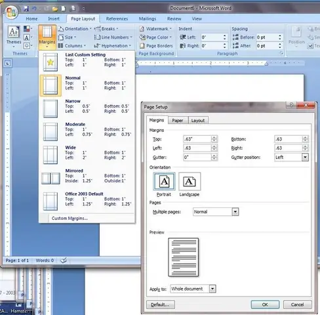
Task: Select the Mirrored margins preset
Action: tap(87, 178)
